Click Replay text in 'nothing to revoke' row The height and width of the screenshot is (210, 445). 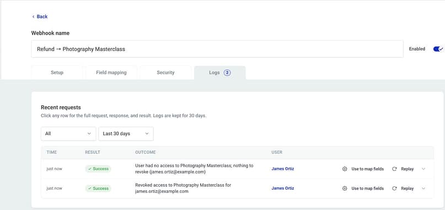408,169
